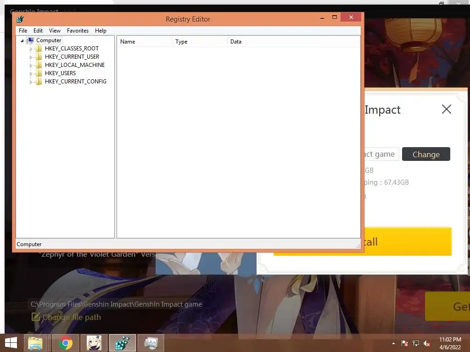Open the View menu in Registry Editor

[55, 31]
